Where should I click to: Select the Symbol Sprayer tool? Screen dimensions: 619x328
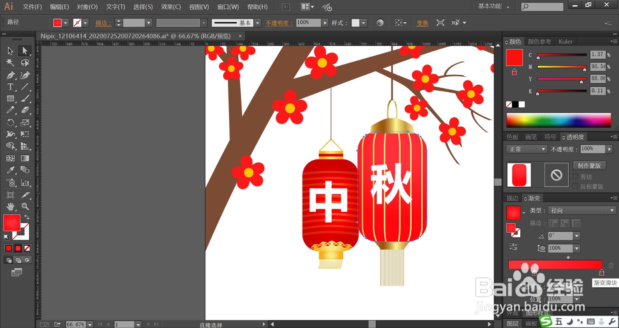(10, 183)
